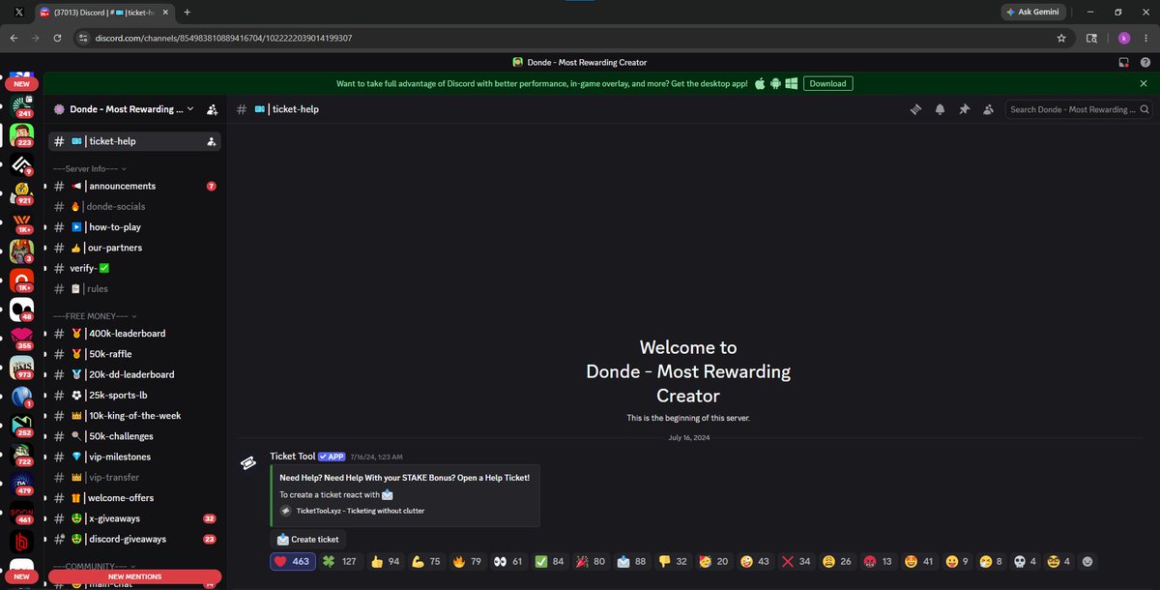Collapse the FREE MONEY category
The width and height of the screenshot is (1160, 590).
coord(95,315)
